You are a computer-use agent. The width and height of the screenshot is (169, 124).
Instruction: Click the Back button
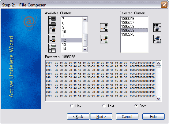(78, 116)
